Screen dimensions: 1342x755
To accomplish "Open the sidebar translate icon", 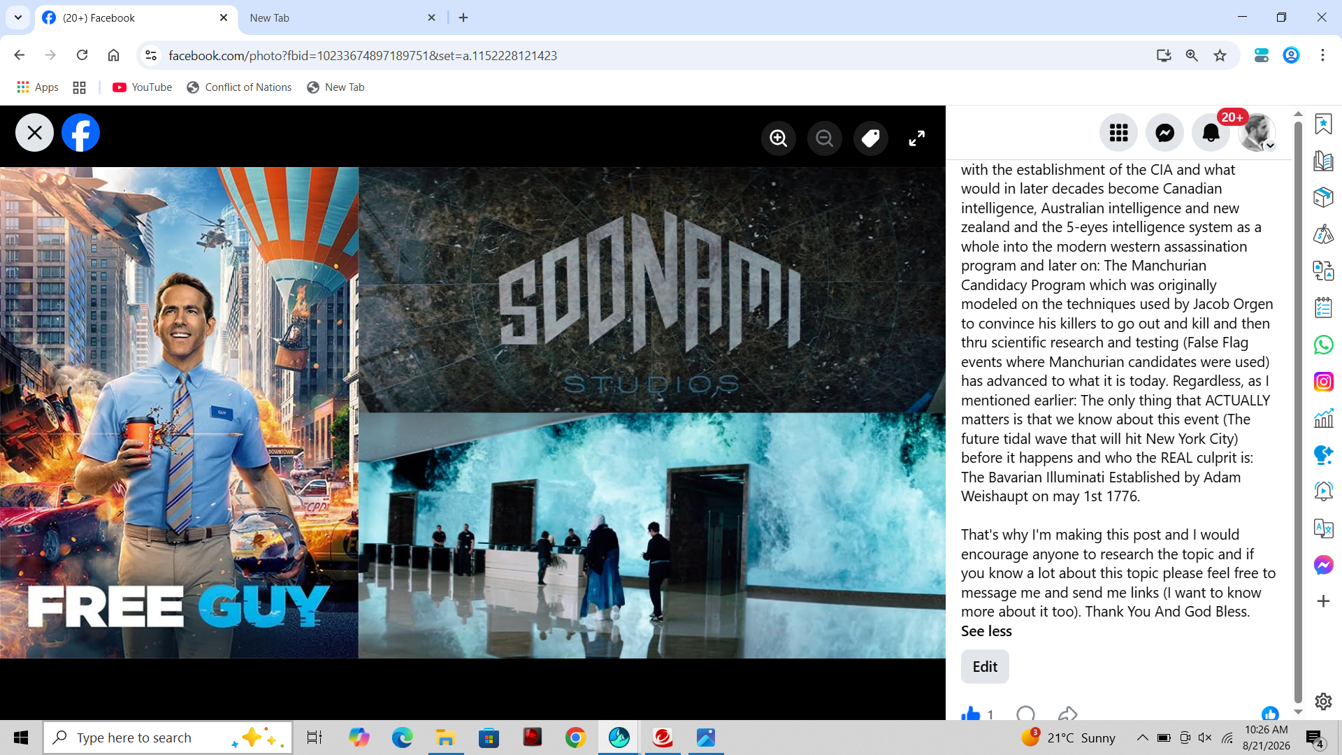I will [1323, 528].
